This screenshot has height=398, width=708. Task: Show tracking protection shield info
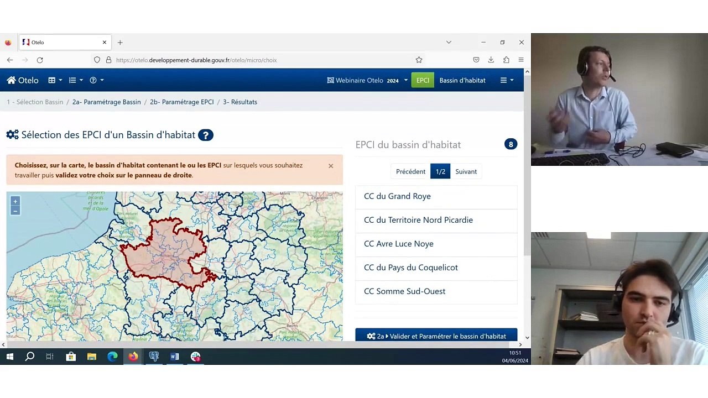(97, 60)
